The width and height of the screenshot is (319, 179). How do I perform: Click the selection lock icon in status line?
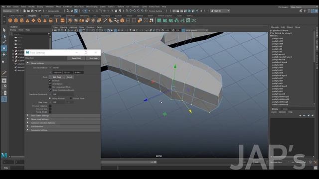click(116, 11)
